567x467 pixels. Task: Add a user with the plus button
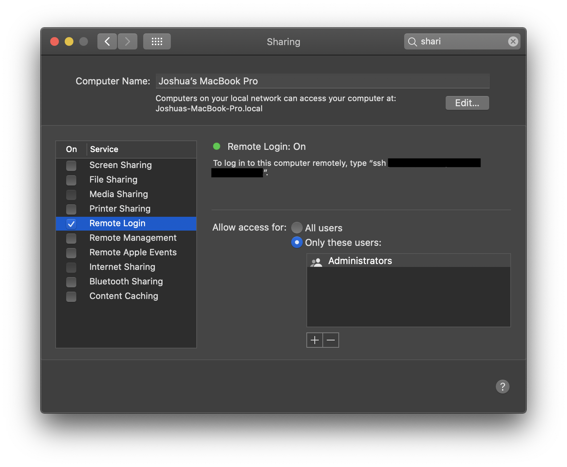click(315, 340)
